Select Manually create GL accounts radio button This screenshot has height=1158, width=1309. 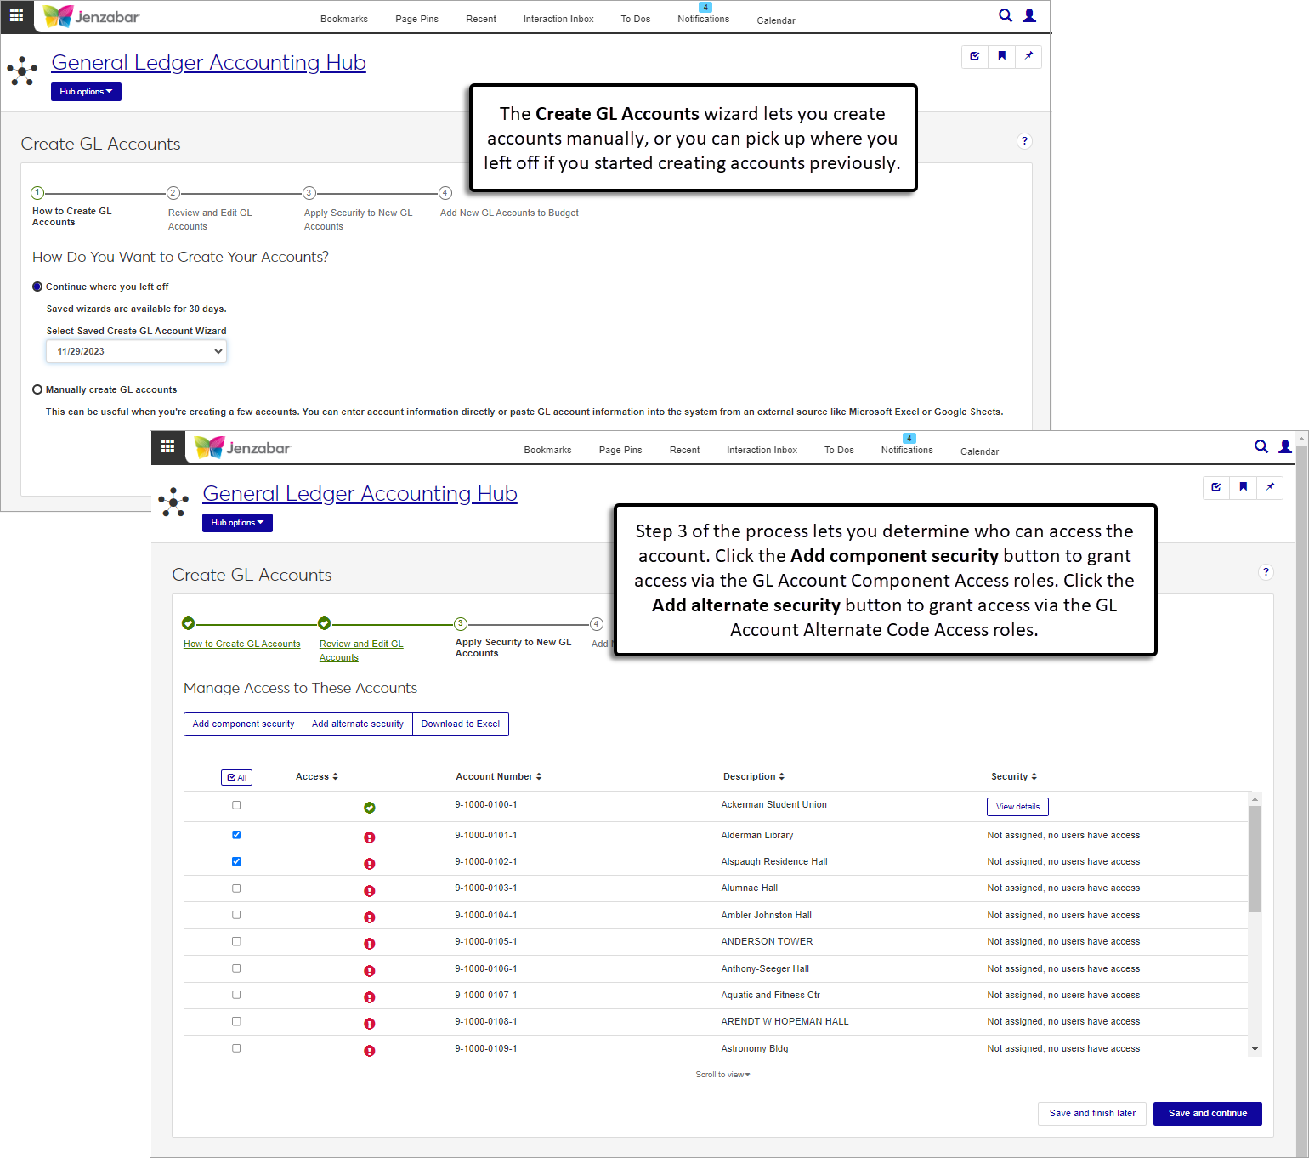click(37, 389)
